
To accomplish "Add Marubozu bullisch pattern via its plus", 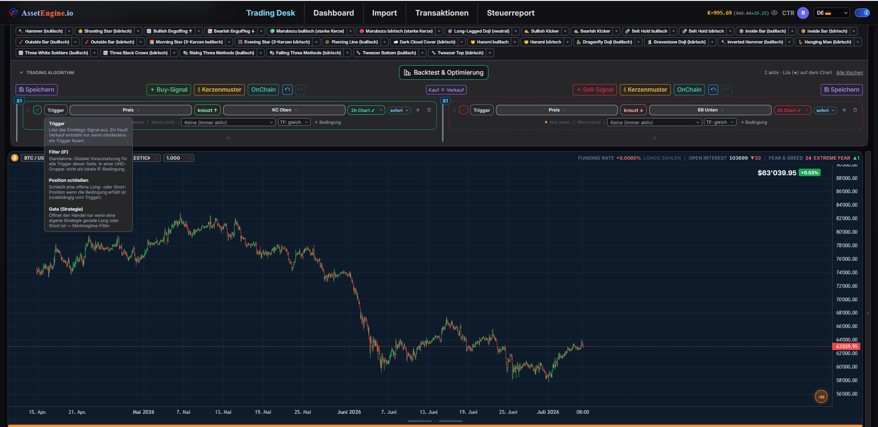I will [350, 31].
